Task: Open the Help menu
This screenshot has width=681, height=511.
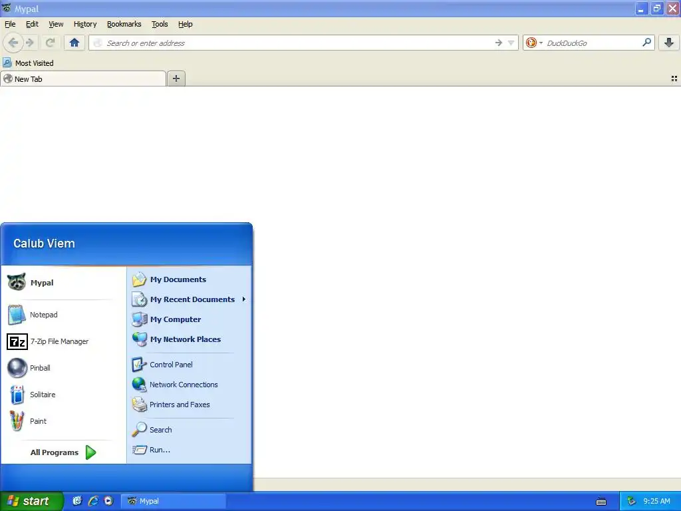Action: [x=185, y=24]
